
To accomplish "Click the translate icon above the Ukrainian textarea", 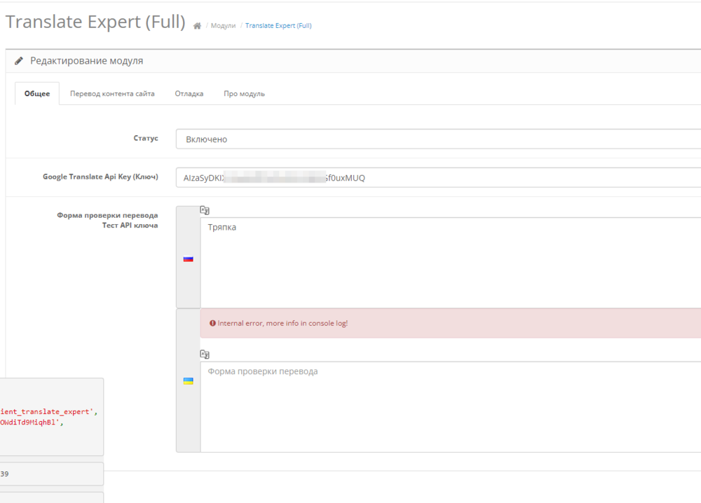I will 205,354.
